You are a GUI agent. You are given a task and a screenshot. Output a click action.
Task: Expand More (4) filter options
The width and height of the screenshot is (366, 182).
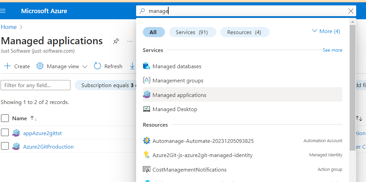click(x=326, y=31)
